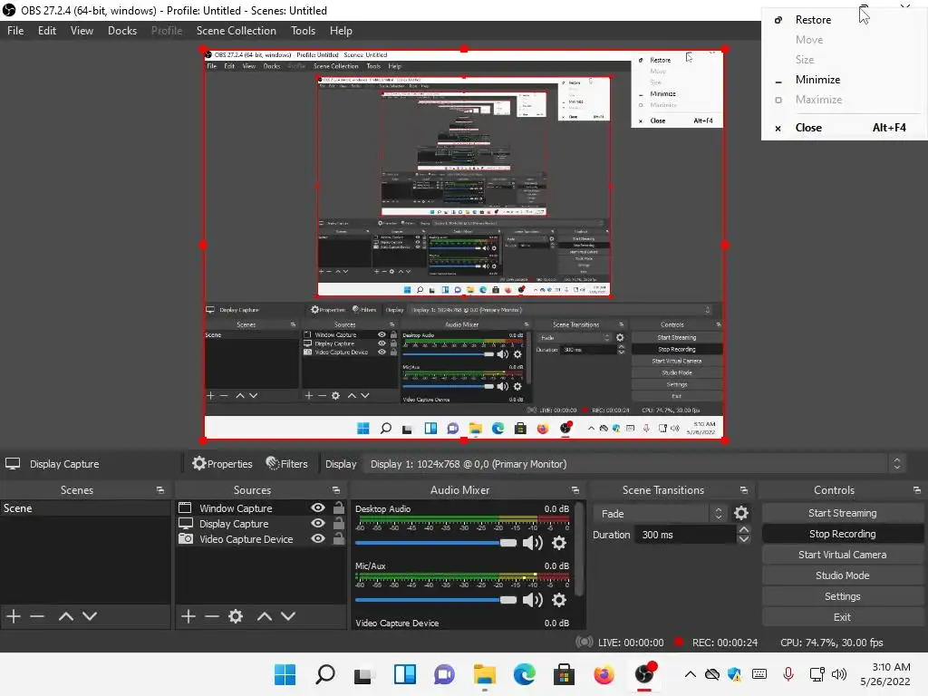
Task: Pop out the Controls dock
Action: [917, 490]
